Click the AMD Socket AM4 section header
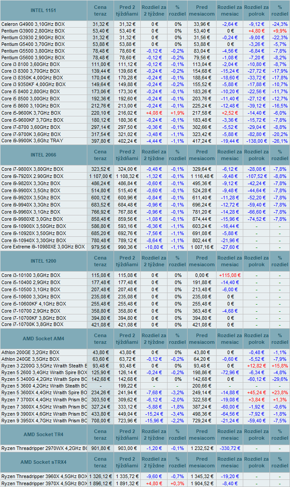Viewport: 290px width, 487px height. (x=43, y=339)
